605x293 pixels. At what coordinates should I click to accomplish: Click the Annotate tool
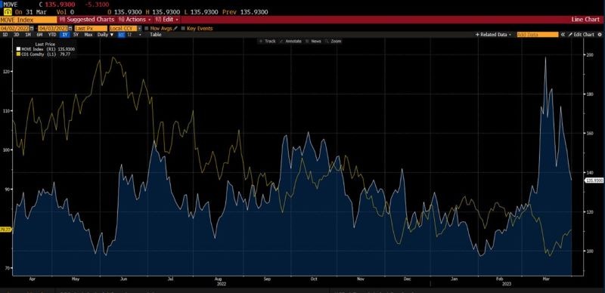291,41
